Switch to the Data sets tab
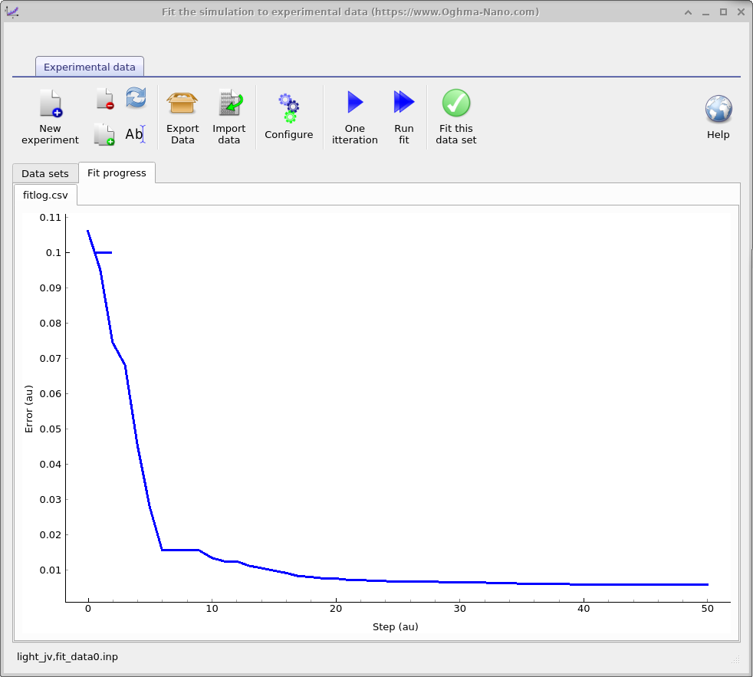 44,173
